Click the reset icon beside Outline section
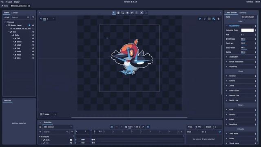Image resolution: width=261 pixels, height=147 pixels. 256,81
